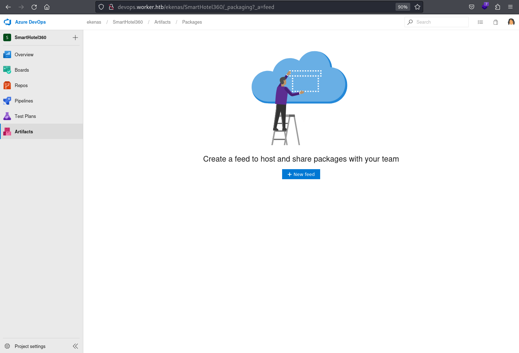
Task: Open the user profile avatar
Action: tap(511, 22)
